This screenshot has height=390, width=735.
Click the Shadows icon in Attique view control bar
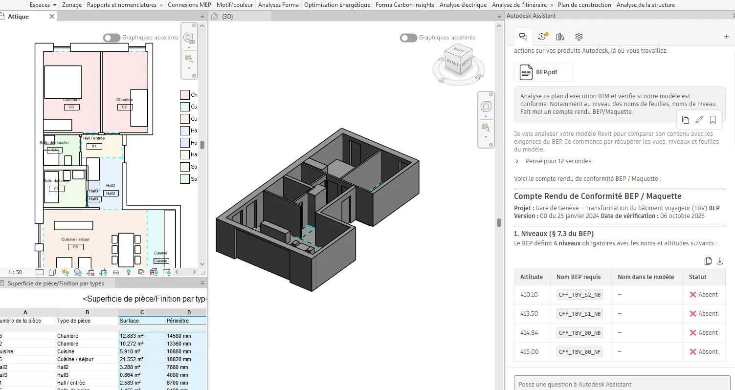[78, 272]
